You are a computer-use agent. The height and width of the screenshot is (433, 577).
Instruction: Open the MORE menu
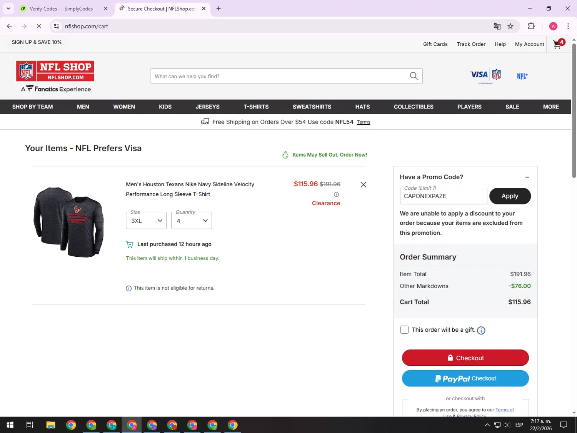coord(551,107)
